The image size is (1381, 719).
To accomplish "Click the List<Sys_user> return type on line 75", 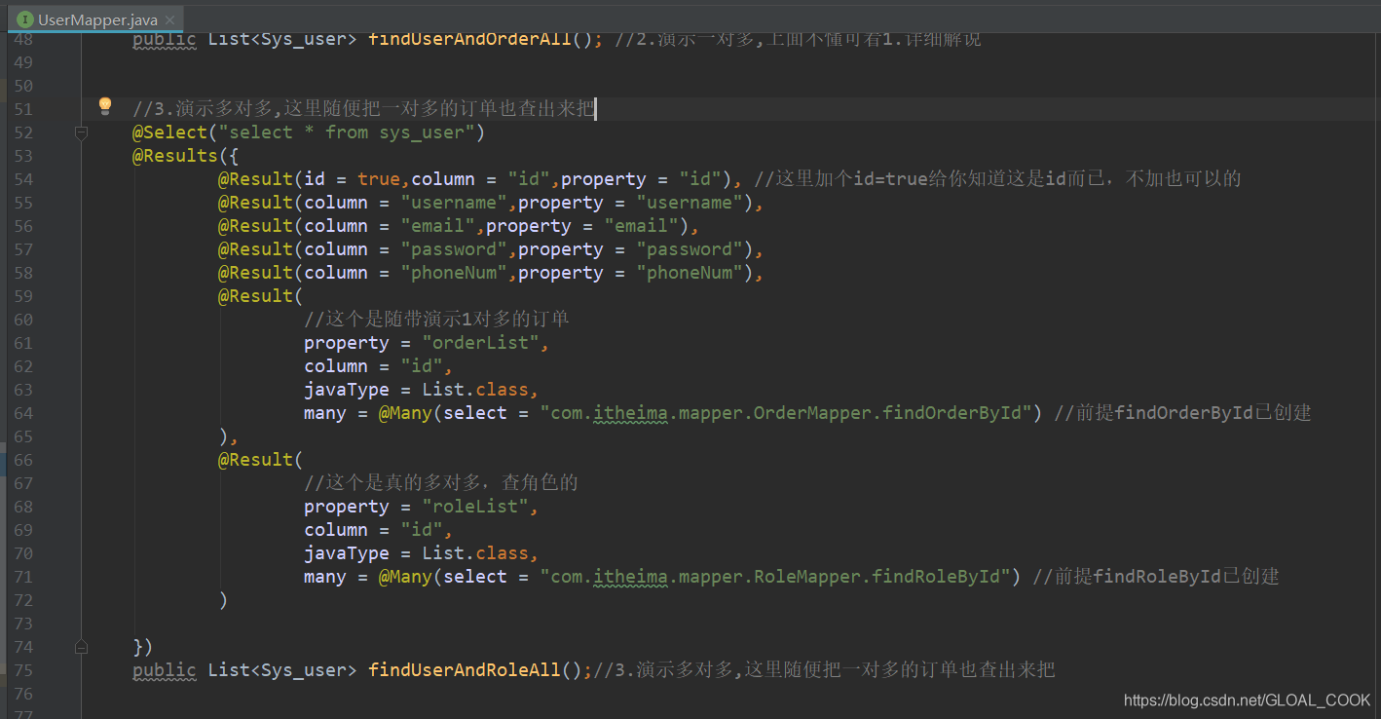I will [282, 670].
